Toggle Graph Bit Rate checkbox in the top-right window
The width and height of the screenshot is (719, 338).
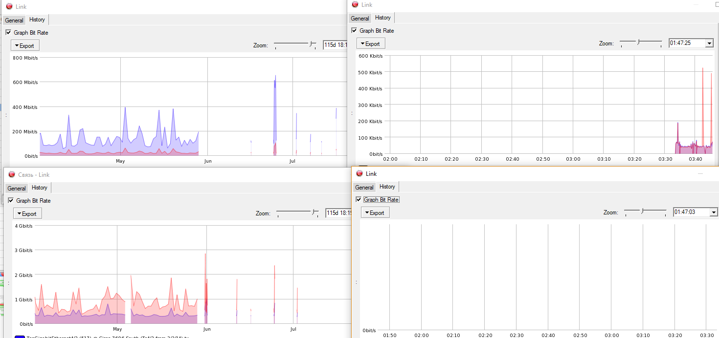click(x=354, y=31)
